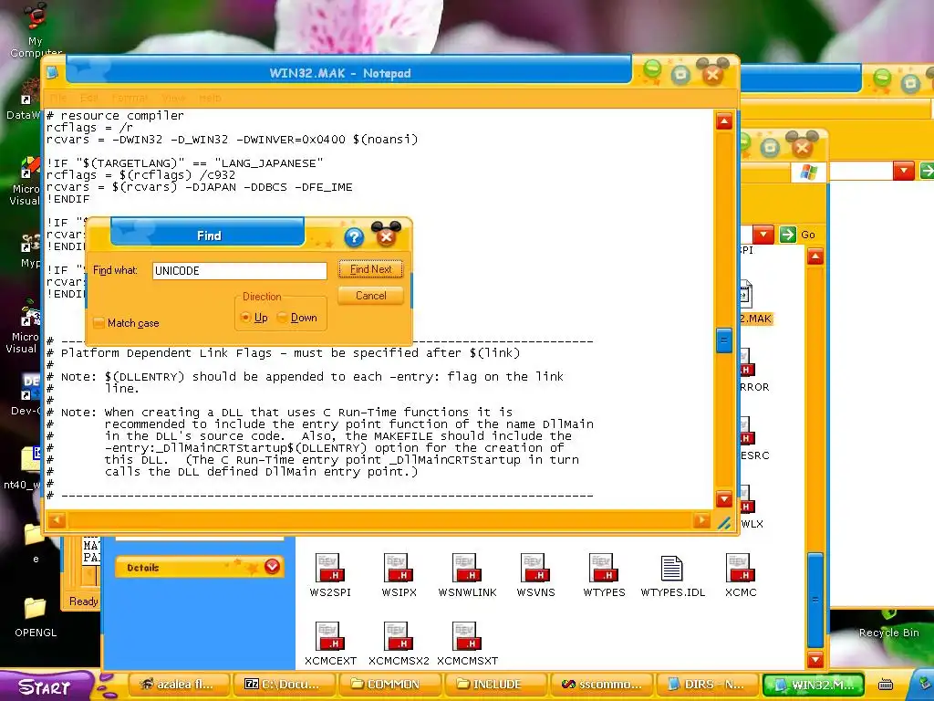Select the WTYPES header file icon
The width and height of the screenshot is (934, 701).
click(604, 575)
